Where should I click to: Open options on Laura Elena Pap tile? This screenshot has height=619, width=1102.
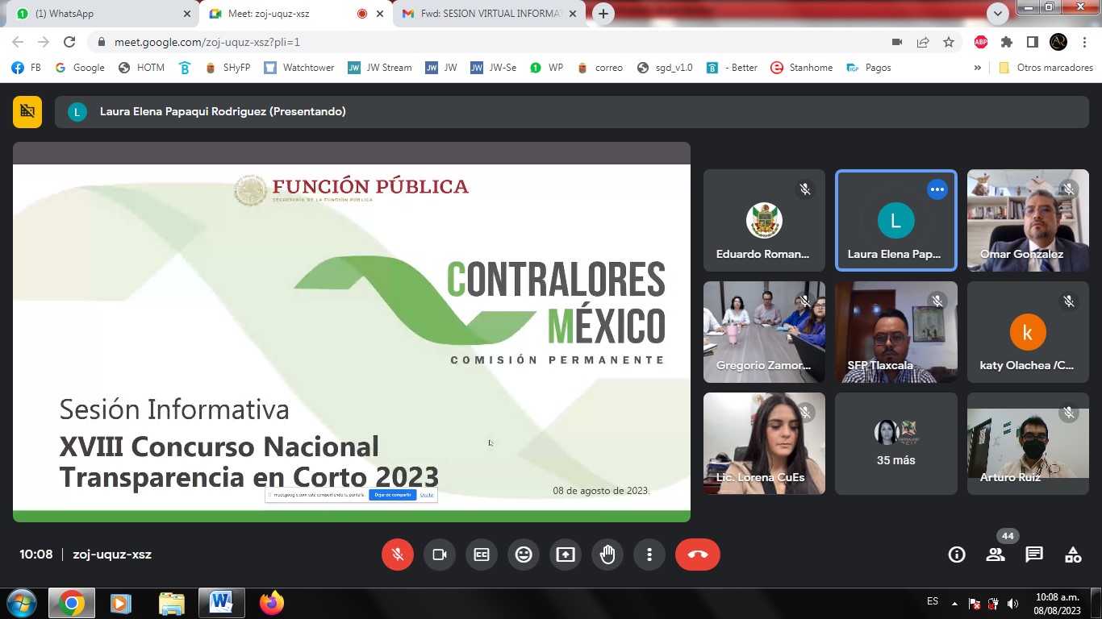(937, 189)
